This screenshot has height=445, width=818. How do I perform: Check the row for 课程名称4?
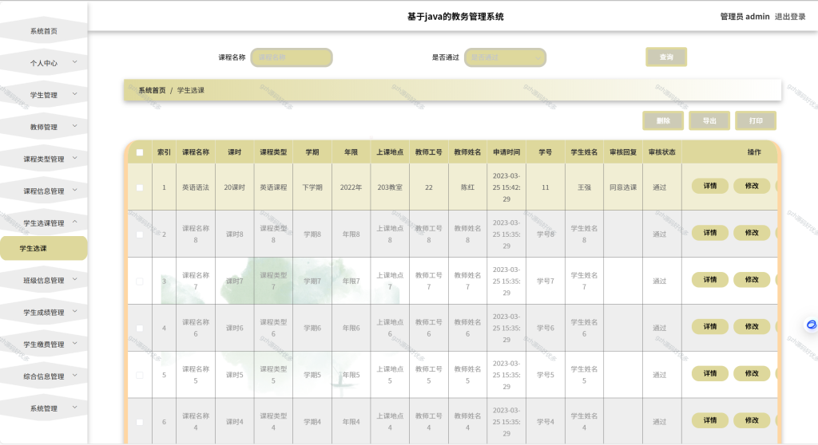140,422
